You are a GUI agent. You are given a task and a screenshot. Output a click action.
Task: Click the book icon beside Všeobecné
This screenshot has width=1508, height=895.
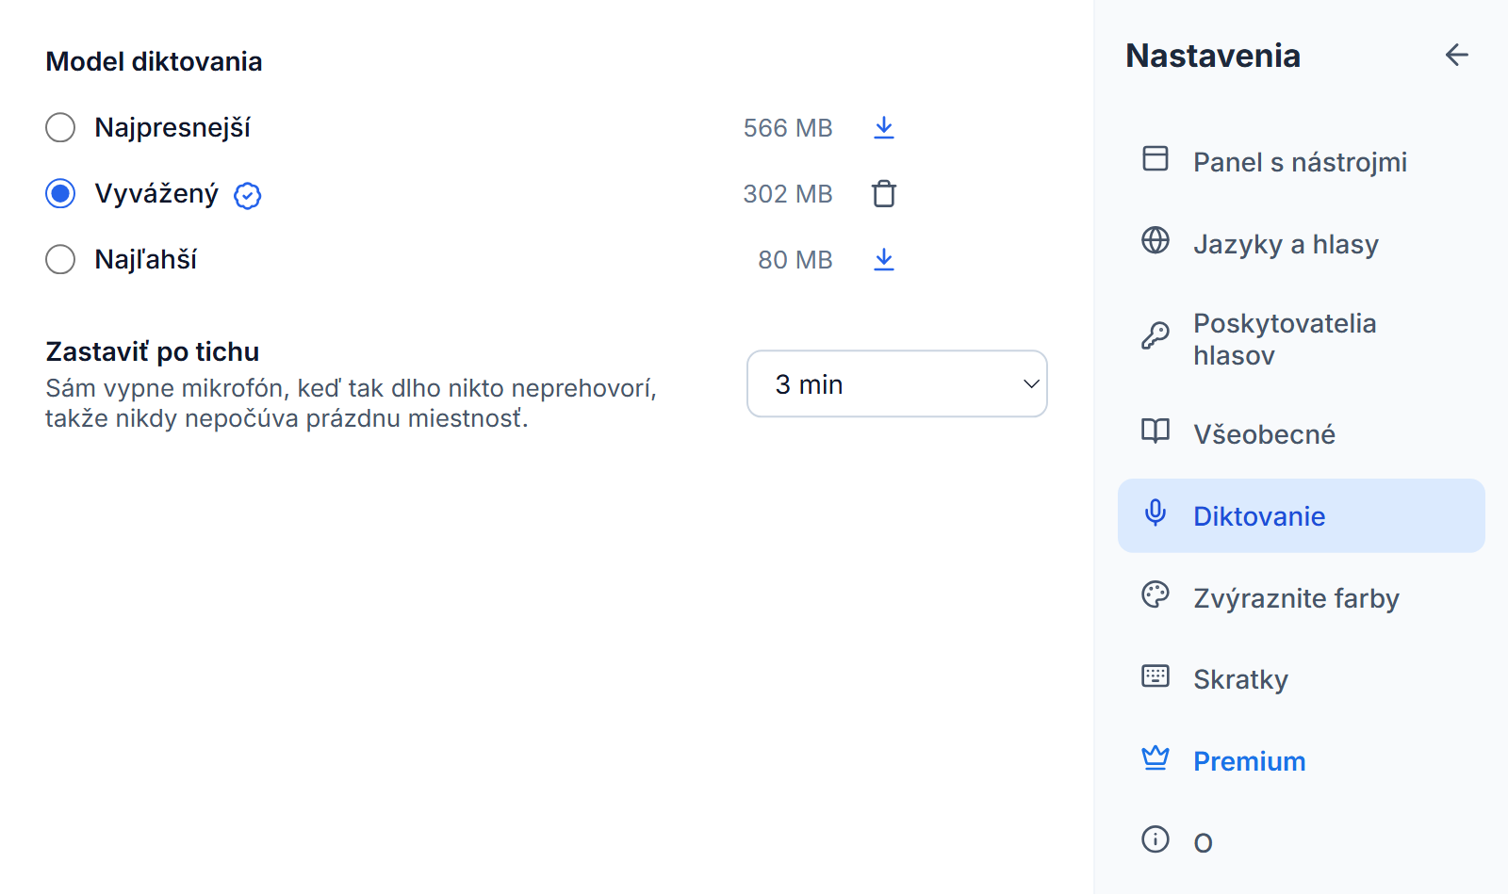[x=1156, y=431]
